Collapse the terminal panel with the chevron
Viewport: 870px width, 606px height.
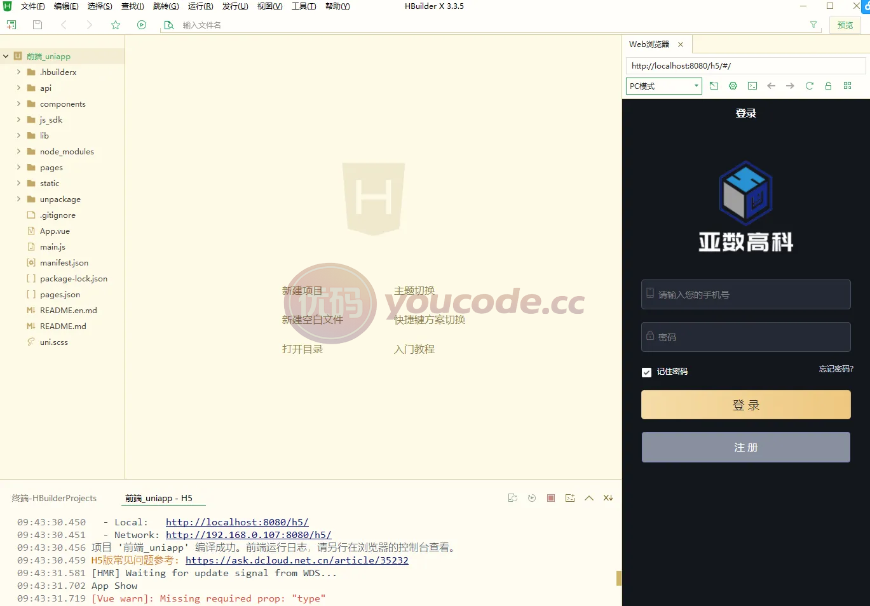coord(589,498)
